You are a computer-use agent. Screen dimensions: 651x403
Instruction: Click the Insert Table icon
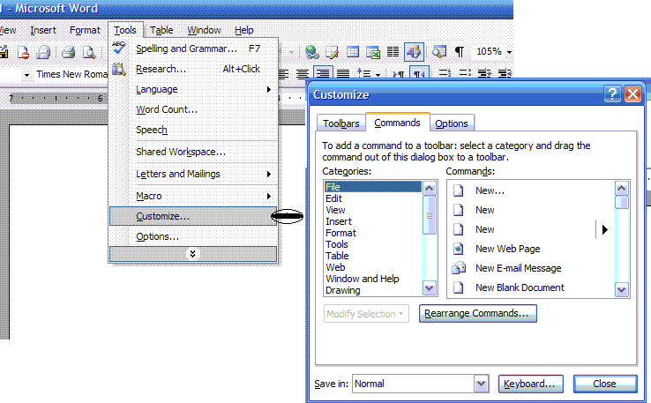click(x=353, y=52)
